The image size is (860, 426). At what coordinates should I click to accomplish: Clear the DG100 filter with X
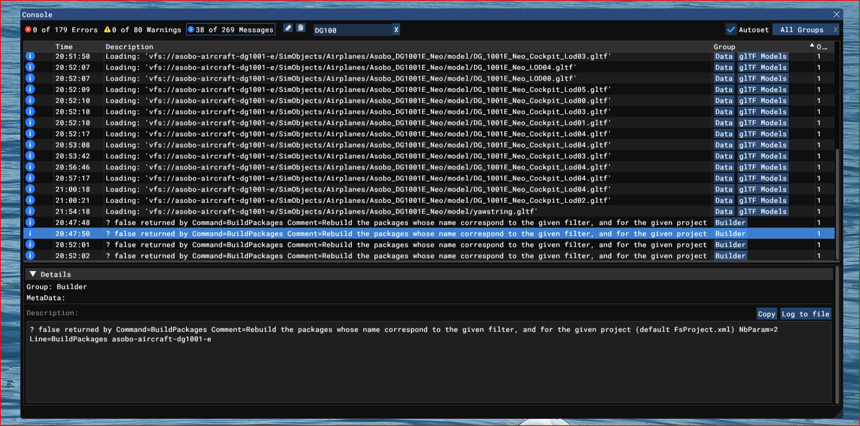coord(396,30)
